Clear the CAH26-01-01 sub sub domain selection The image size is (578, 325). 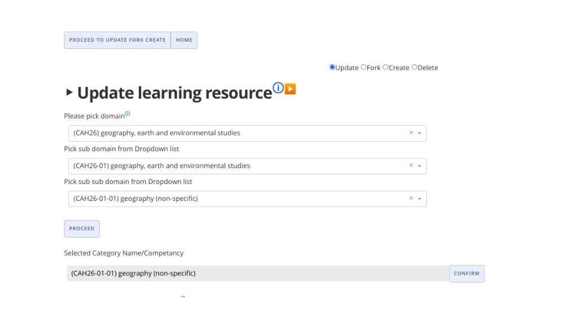tap(411, 198)
